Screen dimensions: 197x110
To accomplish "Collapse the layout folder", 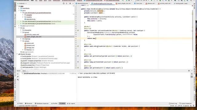I will tap(21, 32).
